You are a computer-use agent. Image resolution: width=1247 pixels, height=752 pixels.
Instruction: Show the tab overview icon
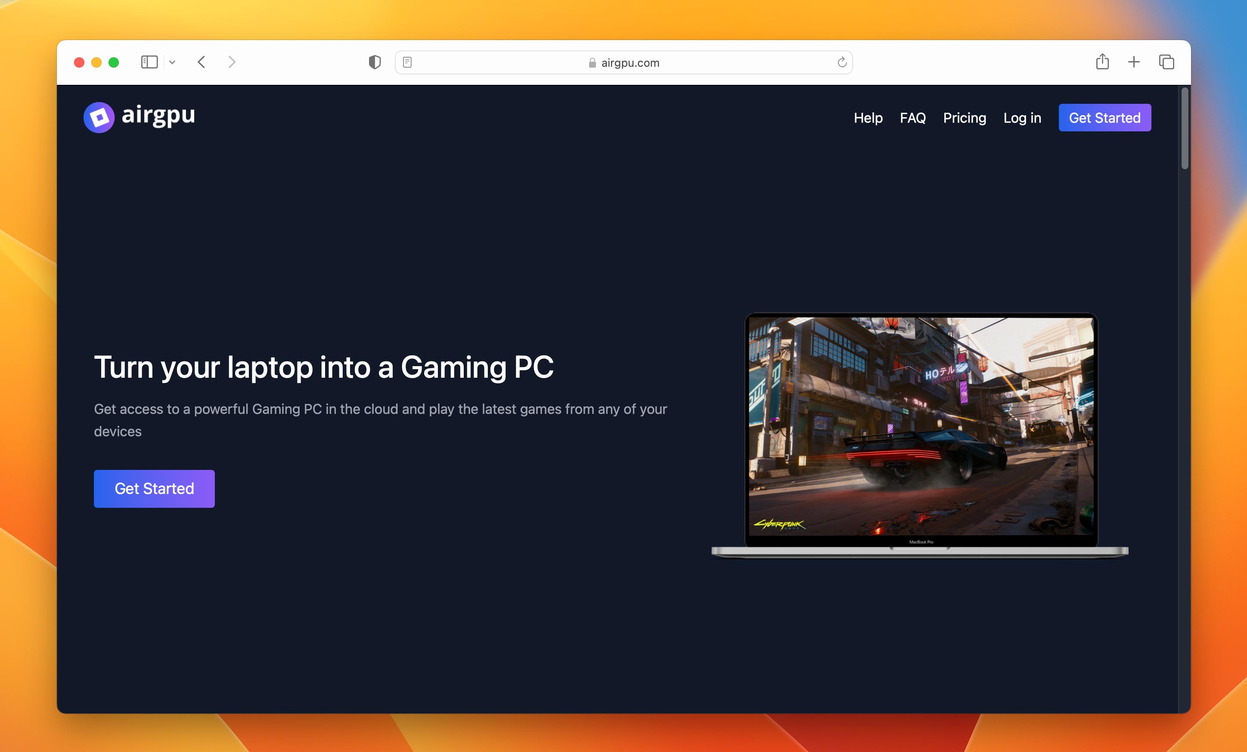coord(1166,62)
